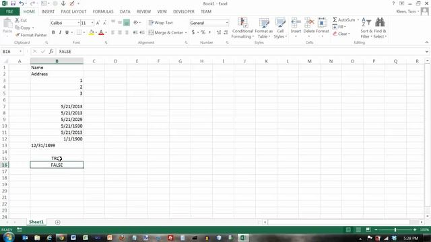This screenshot has height=242, width=431.
Task: Apply Comma Style format
Action: click(209, 32)
